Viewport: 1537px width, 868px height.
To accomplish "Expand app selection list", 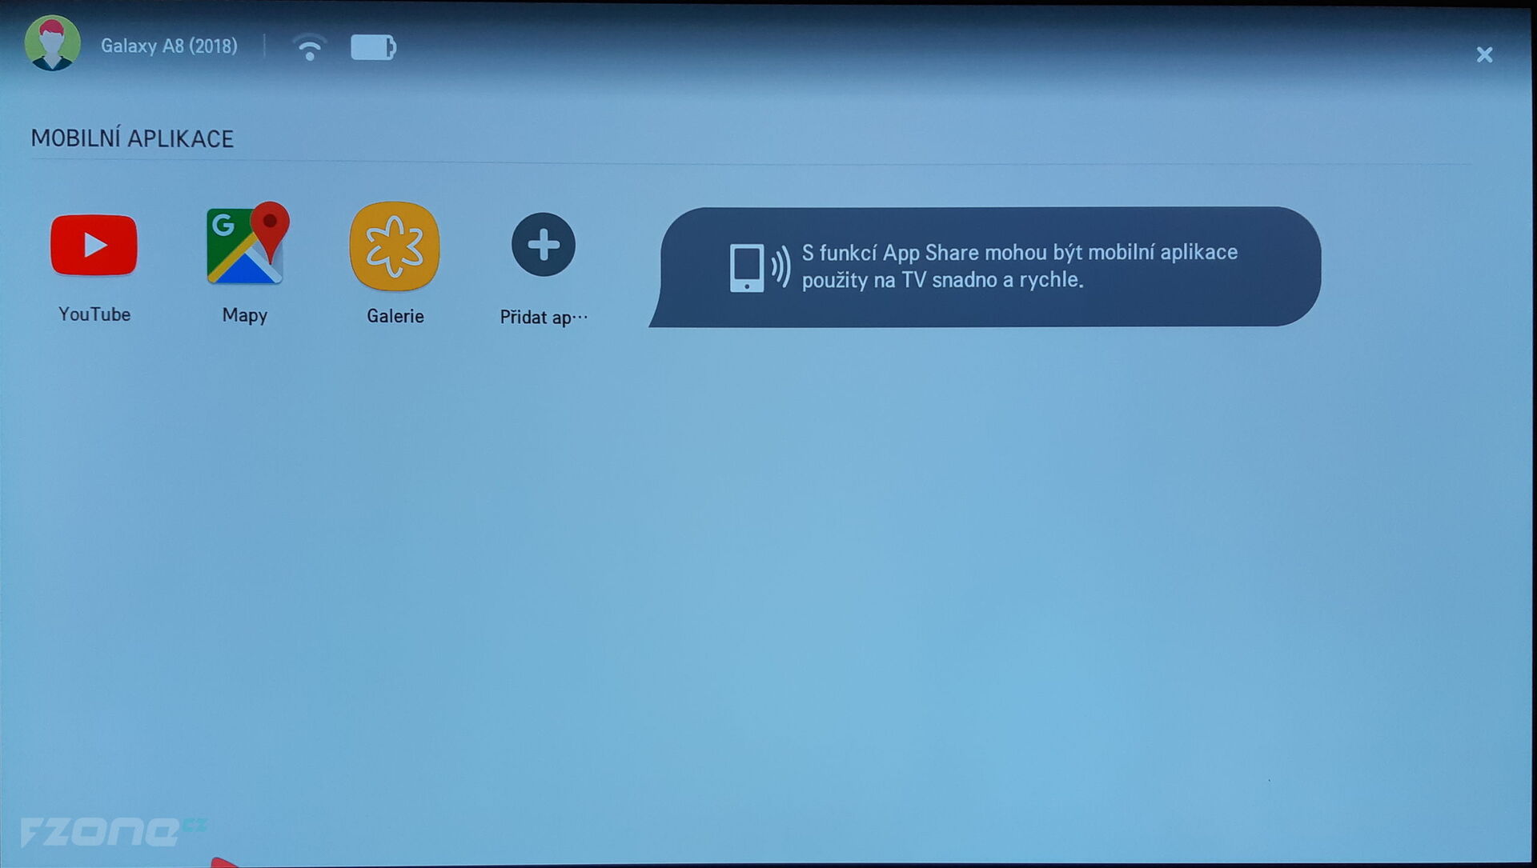I will [541, 244].
